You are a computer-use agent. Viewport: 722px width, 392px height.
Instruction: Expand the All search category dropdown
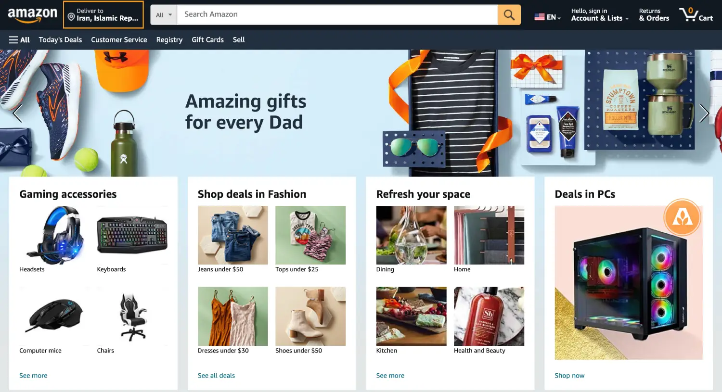click(164, 15)
